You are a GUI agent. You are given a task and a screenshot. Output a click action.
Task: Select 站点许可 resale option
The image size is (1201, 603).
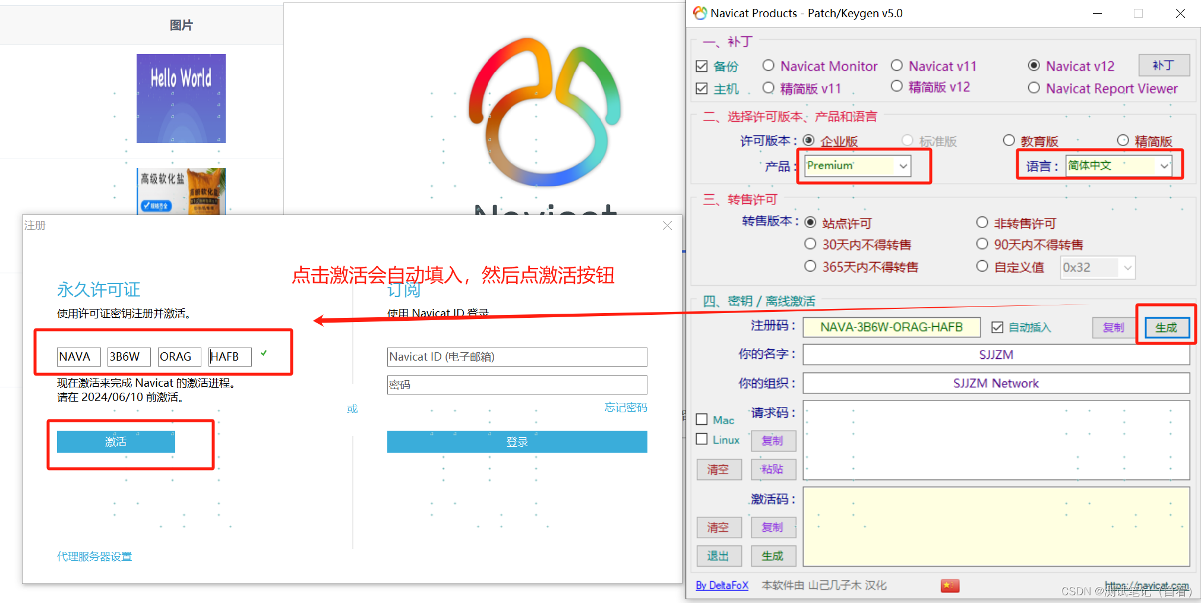[810, 223]
